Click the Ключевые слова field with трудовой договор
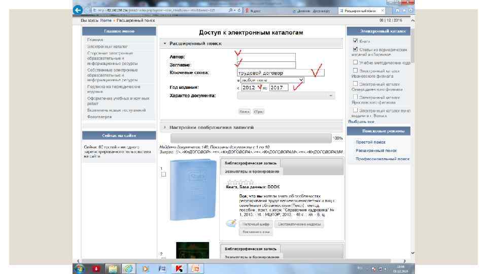 pyautogui.click(x=281, y=73)
